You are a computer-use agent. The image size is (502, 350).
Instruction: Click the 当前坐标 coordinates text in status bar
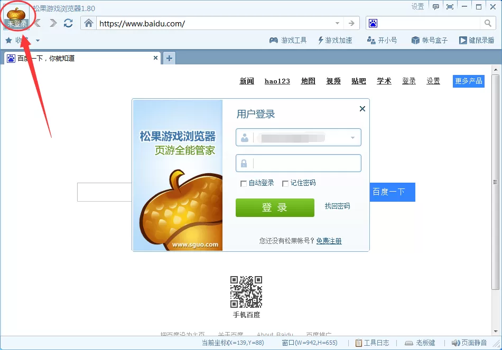tap(233, 343)
